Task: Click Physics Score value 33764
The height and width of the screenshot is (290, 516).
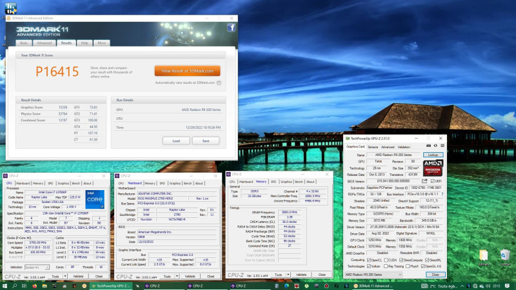Action: point(63,114)
